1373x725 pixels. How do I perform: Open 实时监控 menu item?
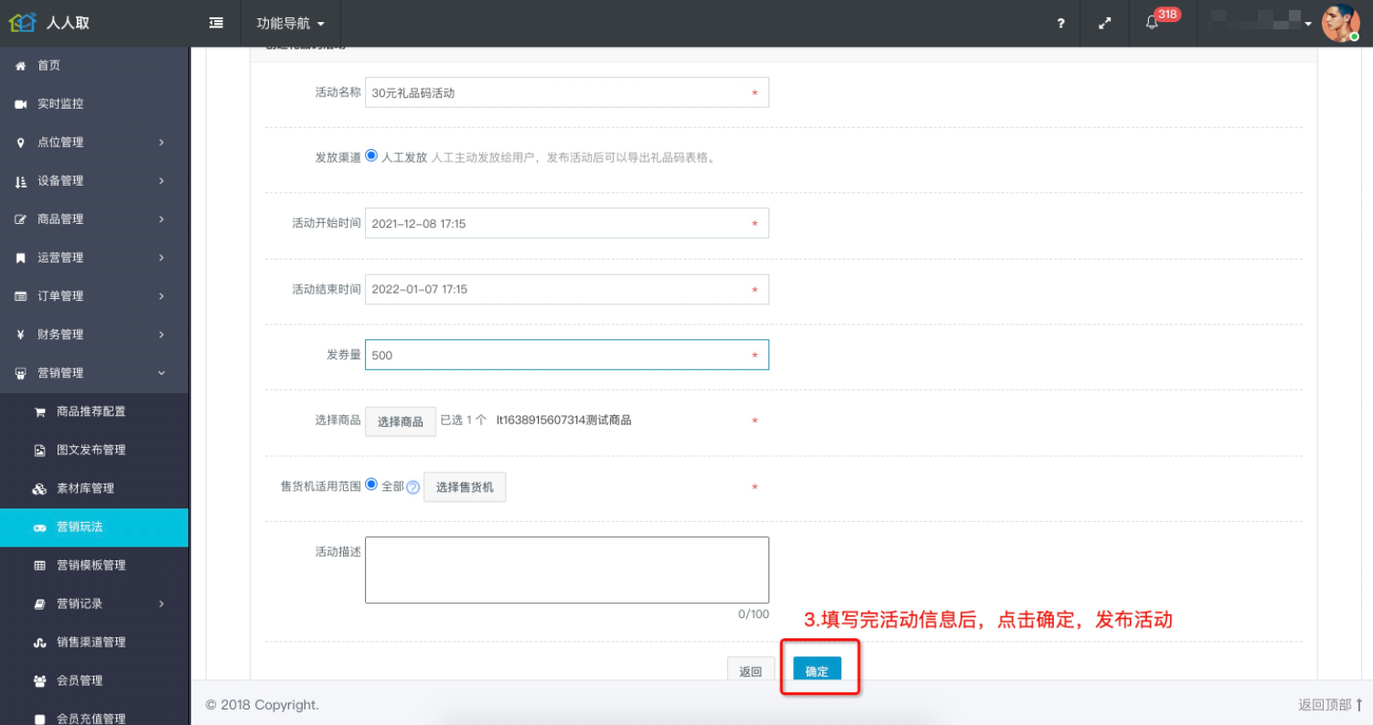pyautogui.click(x=94, y=104)
